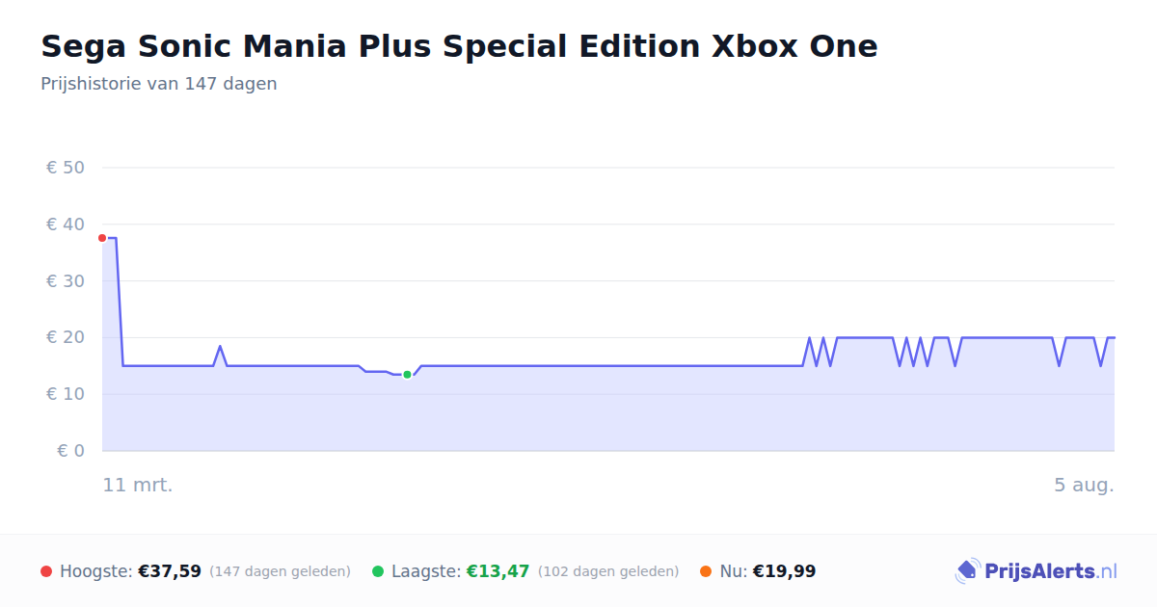Select the Sega Sonic Mania Plus title
1157x607 pixels.
point(459,46)
